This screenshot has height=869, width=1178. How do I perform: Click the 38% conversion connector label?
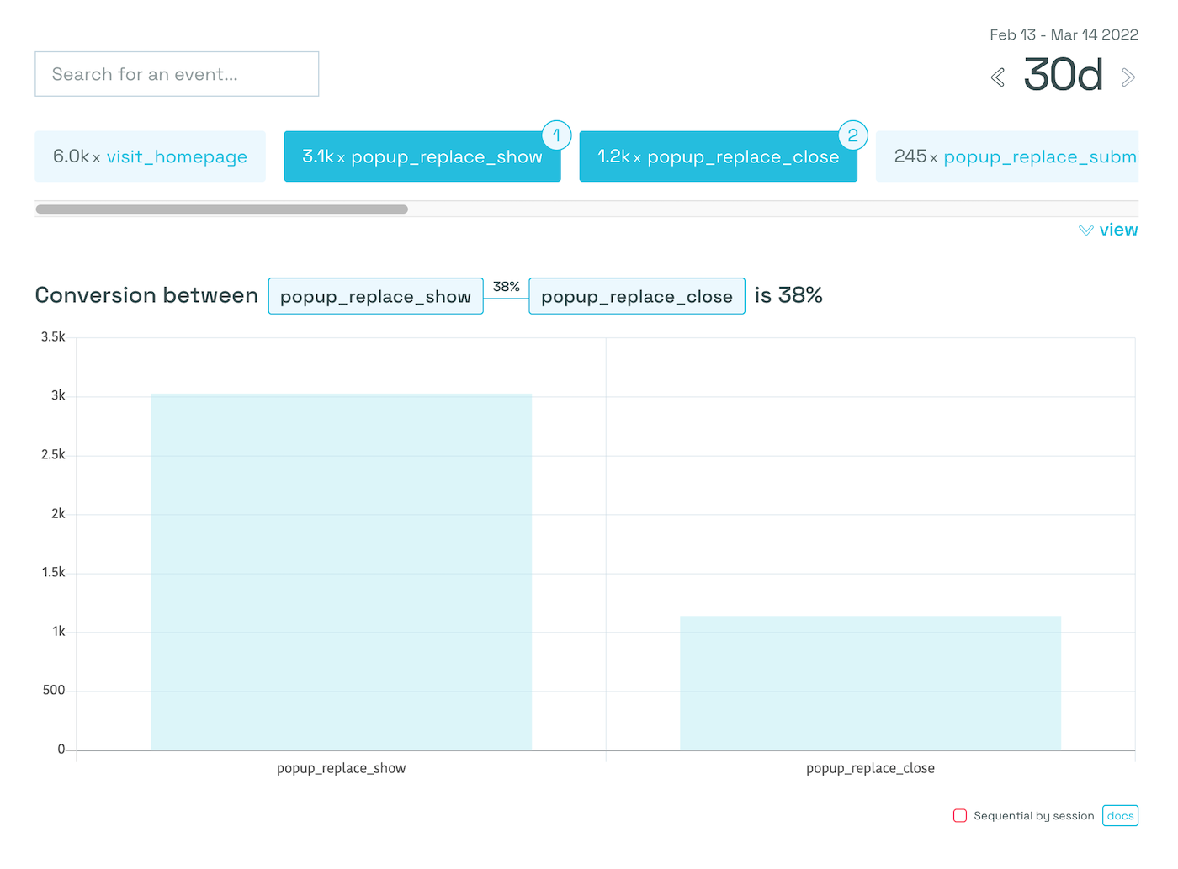[506, 287]
